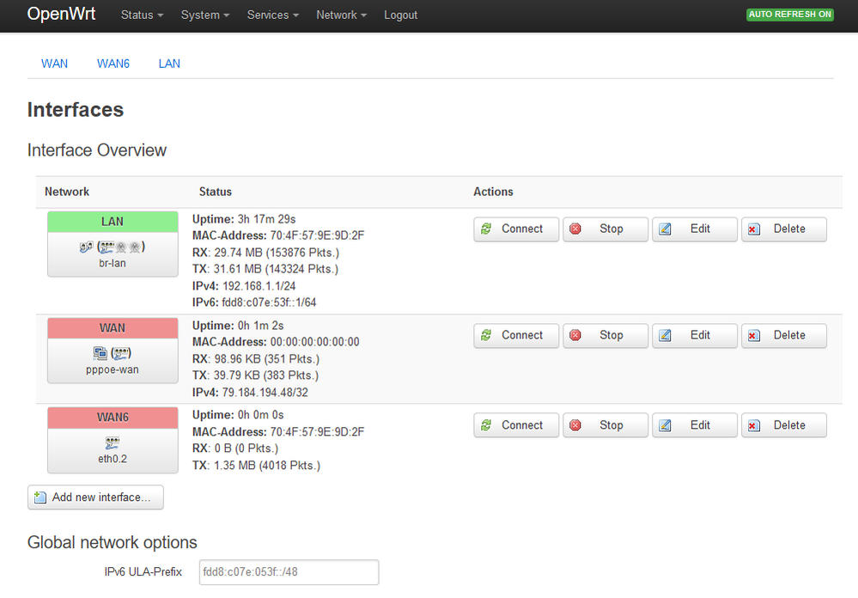Open the Status menu

coord(141,15)
